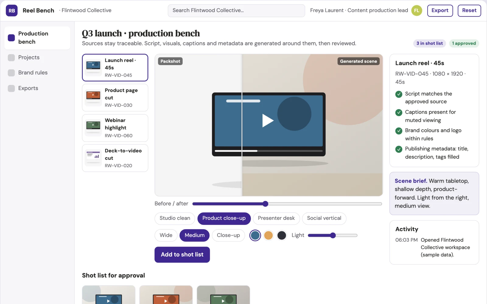Click the Product page cut thumbnail icon

[93, 98]
